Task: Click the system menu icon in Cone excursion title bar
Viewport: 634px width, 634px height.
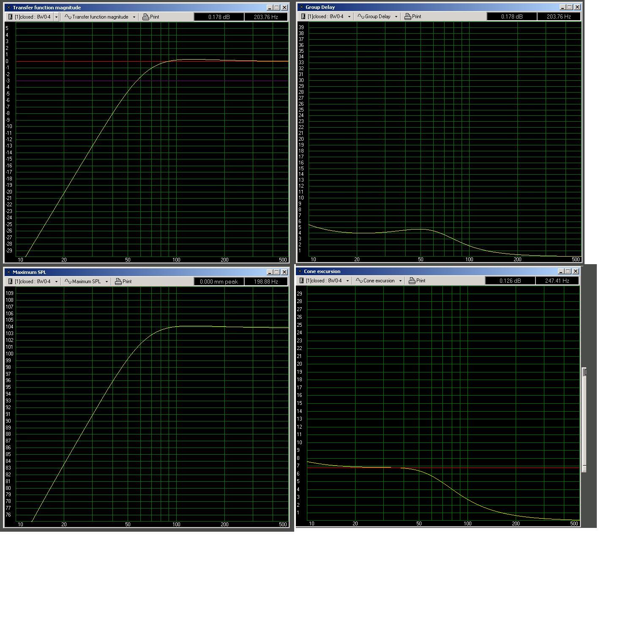Action: tap(300, 271)
